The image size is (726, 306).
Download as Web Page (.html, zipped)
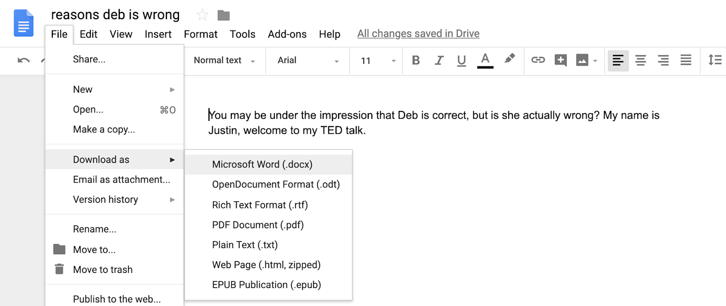click(x=269, y=265)
